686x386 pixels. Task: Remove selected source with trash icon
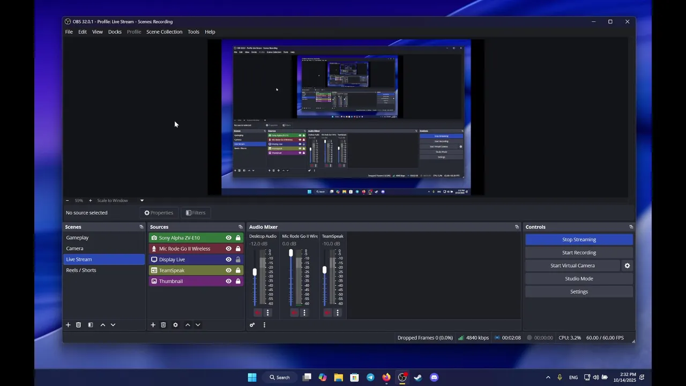pos(163,325)
